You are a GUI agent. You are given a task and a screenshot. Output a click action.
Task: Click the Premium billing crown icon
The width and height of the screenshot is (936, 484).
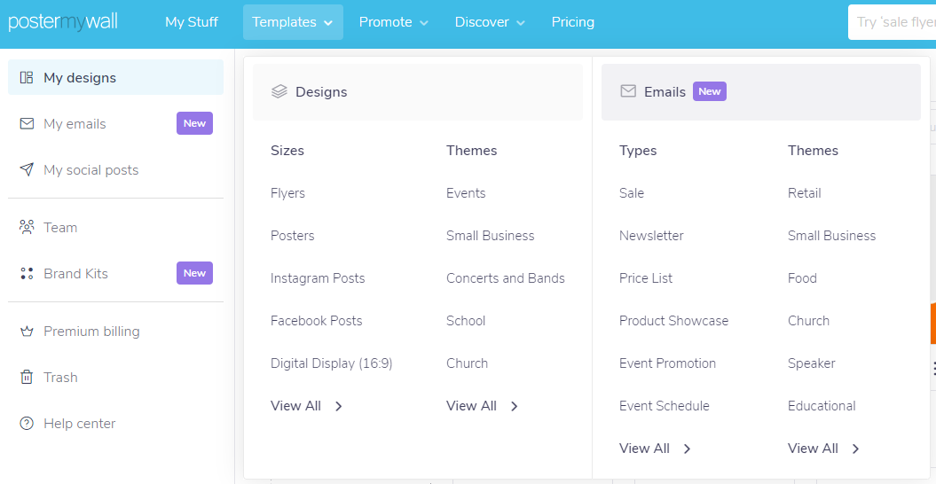27,332
